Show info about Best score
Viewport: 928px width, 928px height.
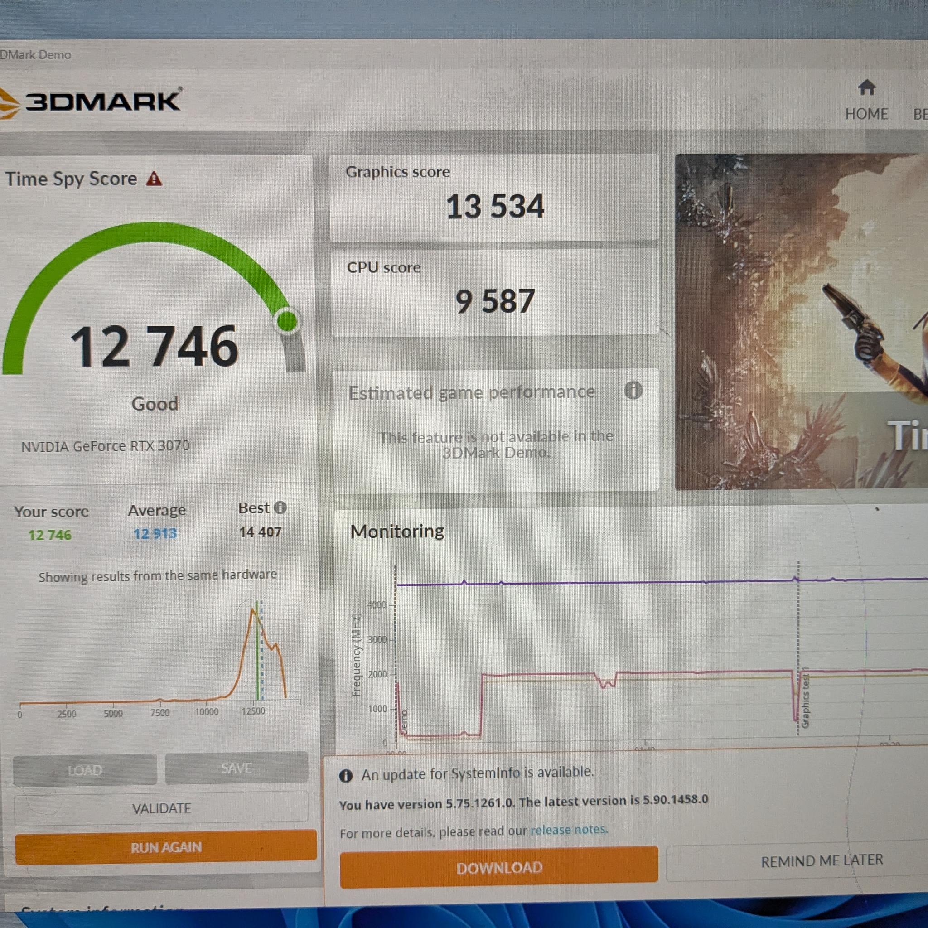(x=280, y=507)
